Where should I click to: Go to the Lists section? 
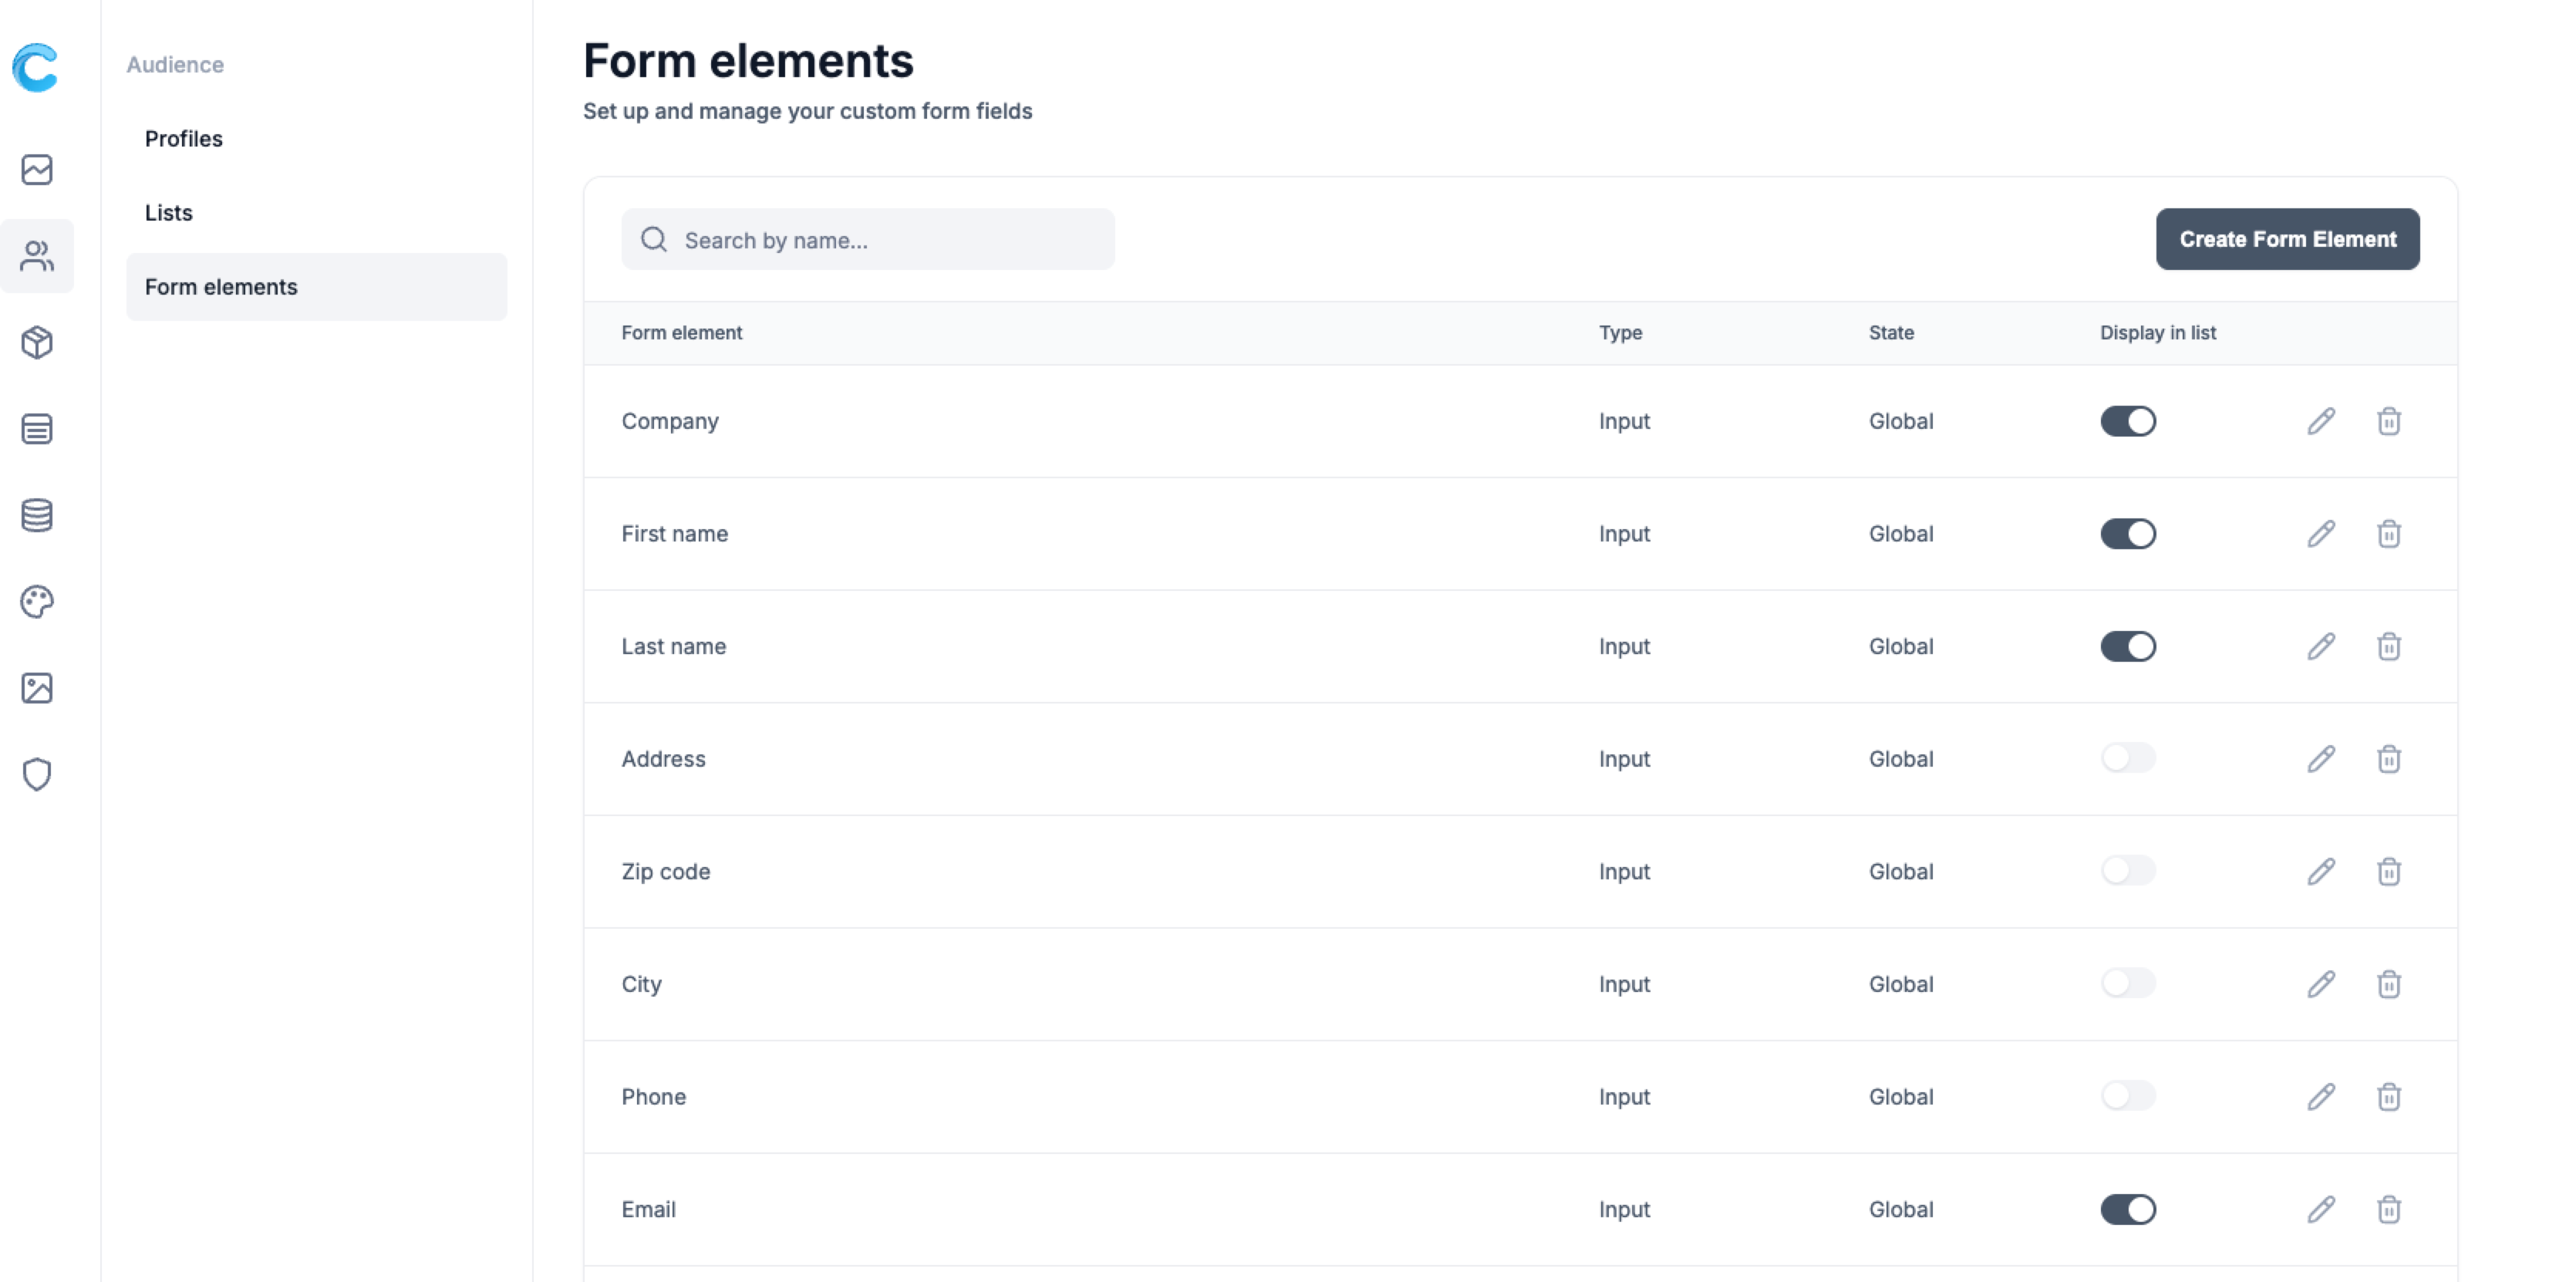tap(169, 213)
